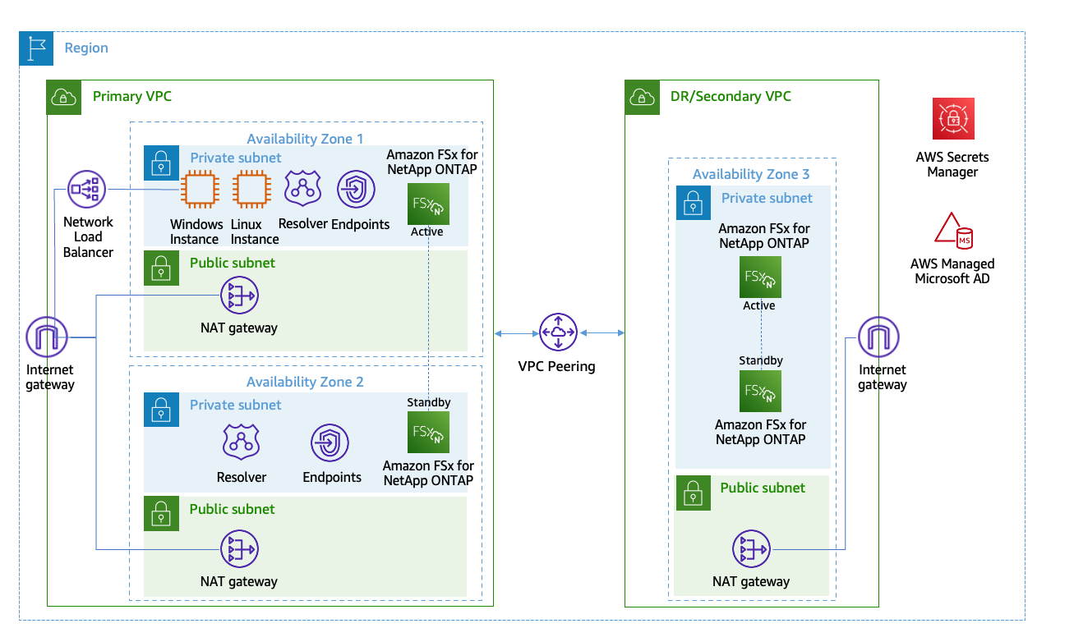The height and width of the screenshot is (628, 1074).
Task: Click the Endpoints icon in Availability Zone 1
Action: (x=357, y=190)
